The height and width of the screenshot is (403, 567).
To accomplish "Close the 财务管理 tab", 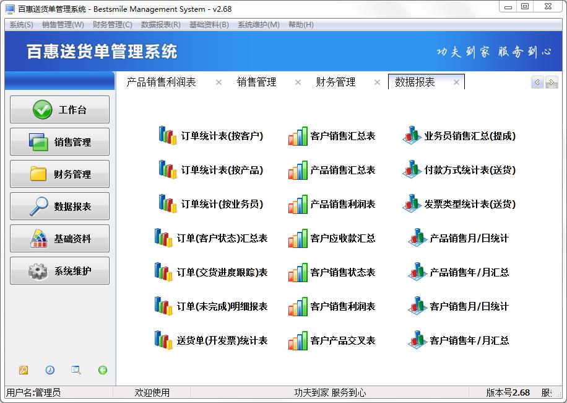I will pos(377,82).
